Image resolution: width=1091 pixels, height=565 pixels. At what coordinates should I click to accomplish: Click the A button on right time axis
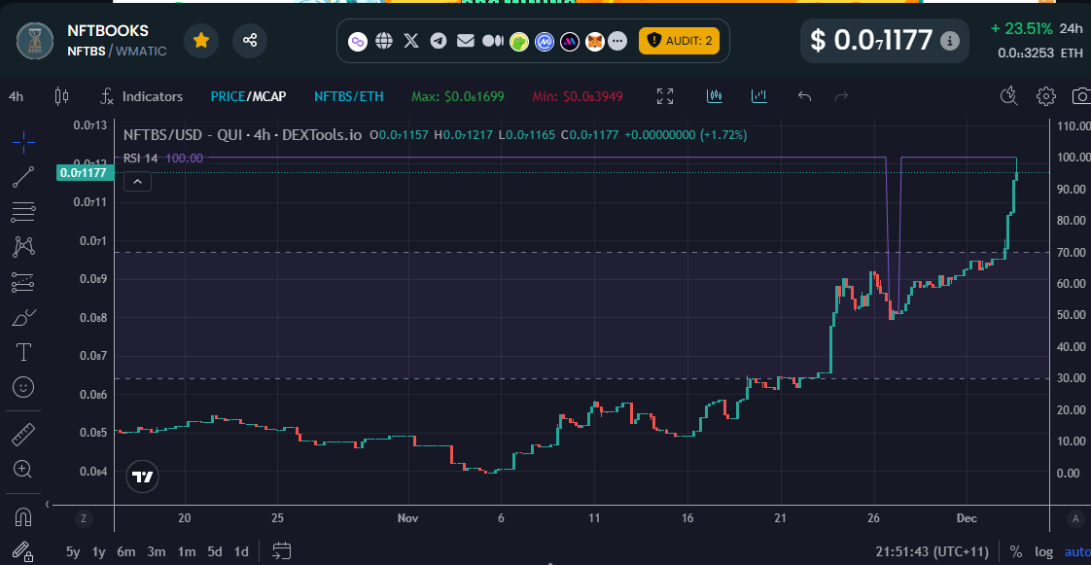[1075, 518]
